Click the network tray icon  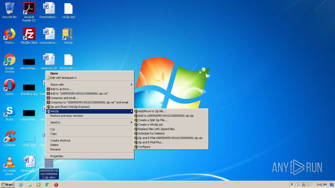tap(304, 185)
